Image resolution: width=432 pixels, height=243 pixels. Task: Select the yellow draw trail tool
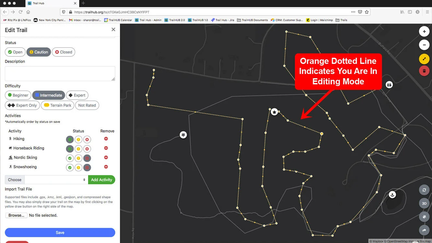(x=424, y=59)
